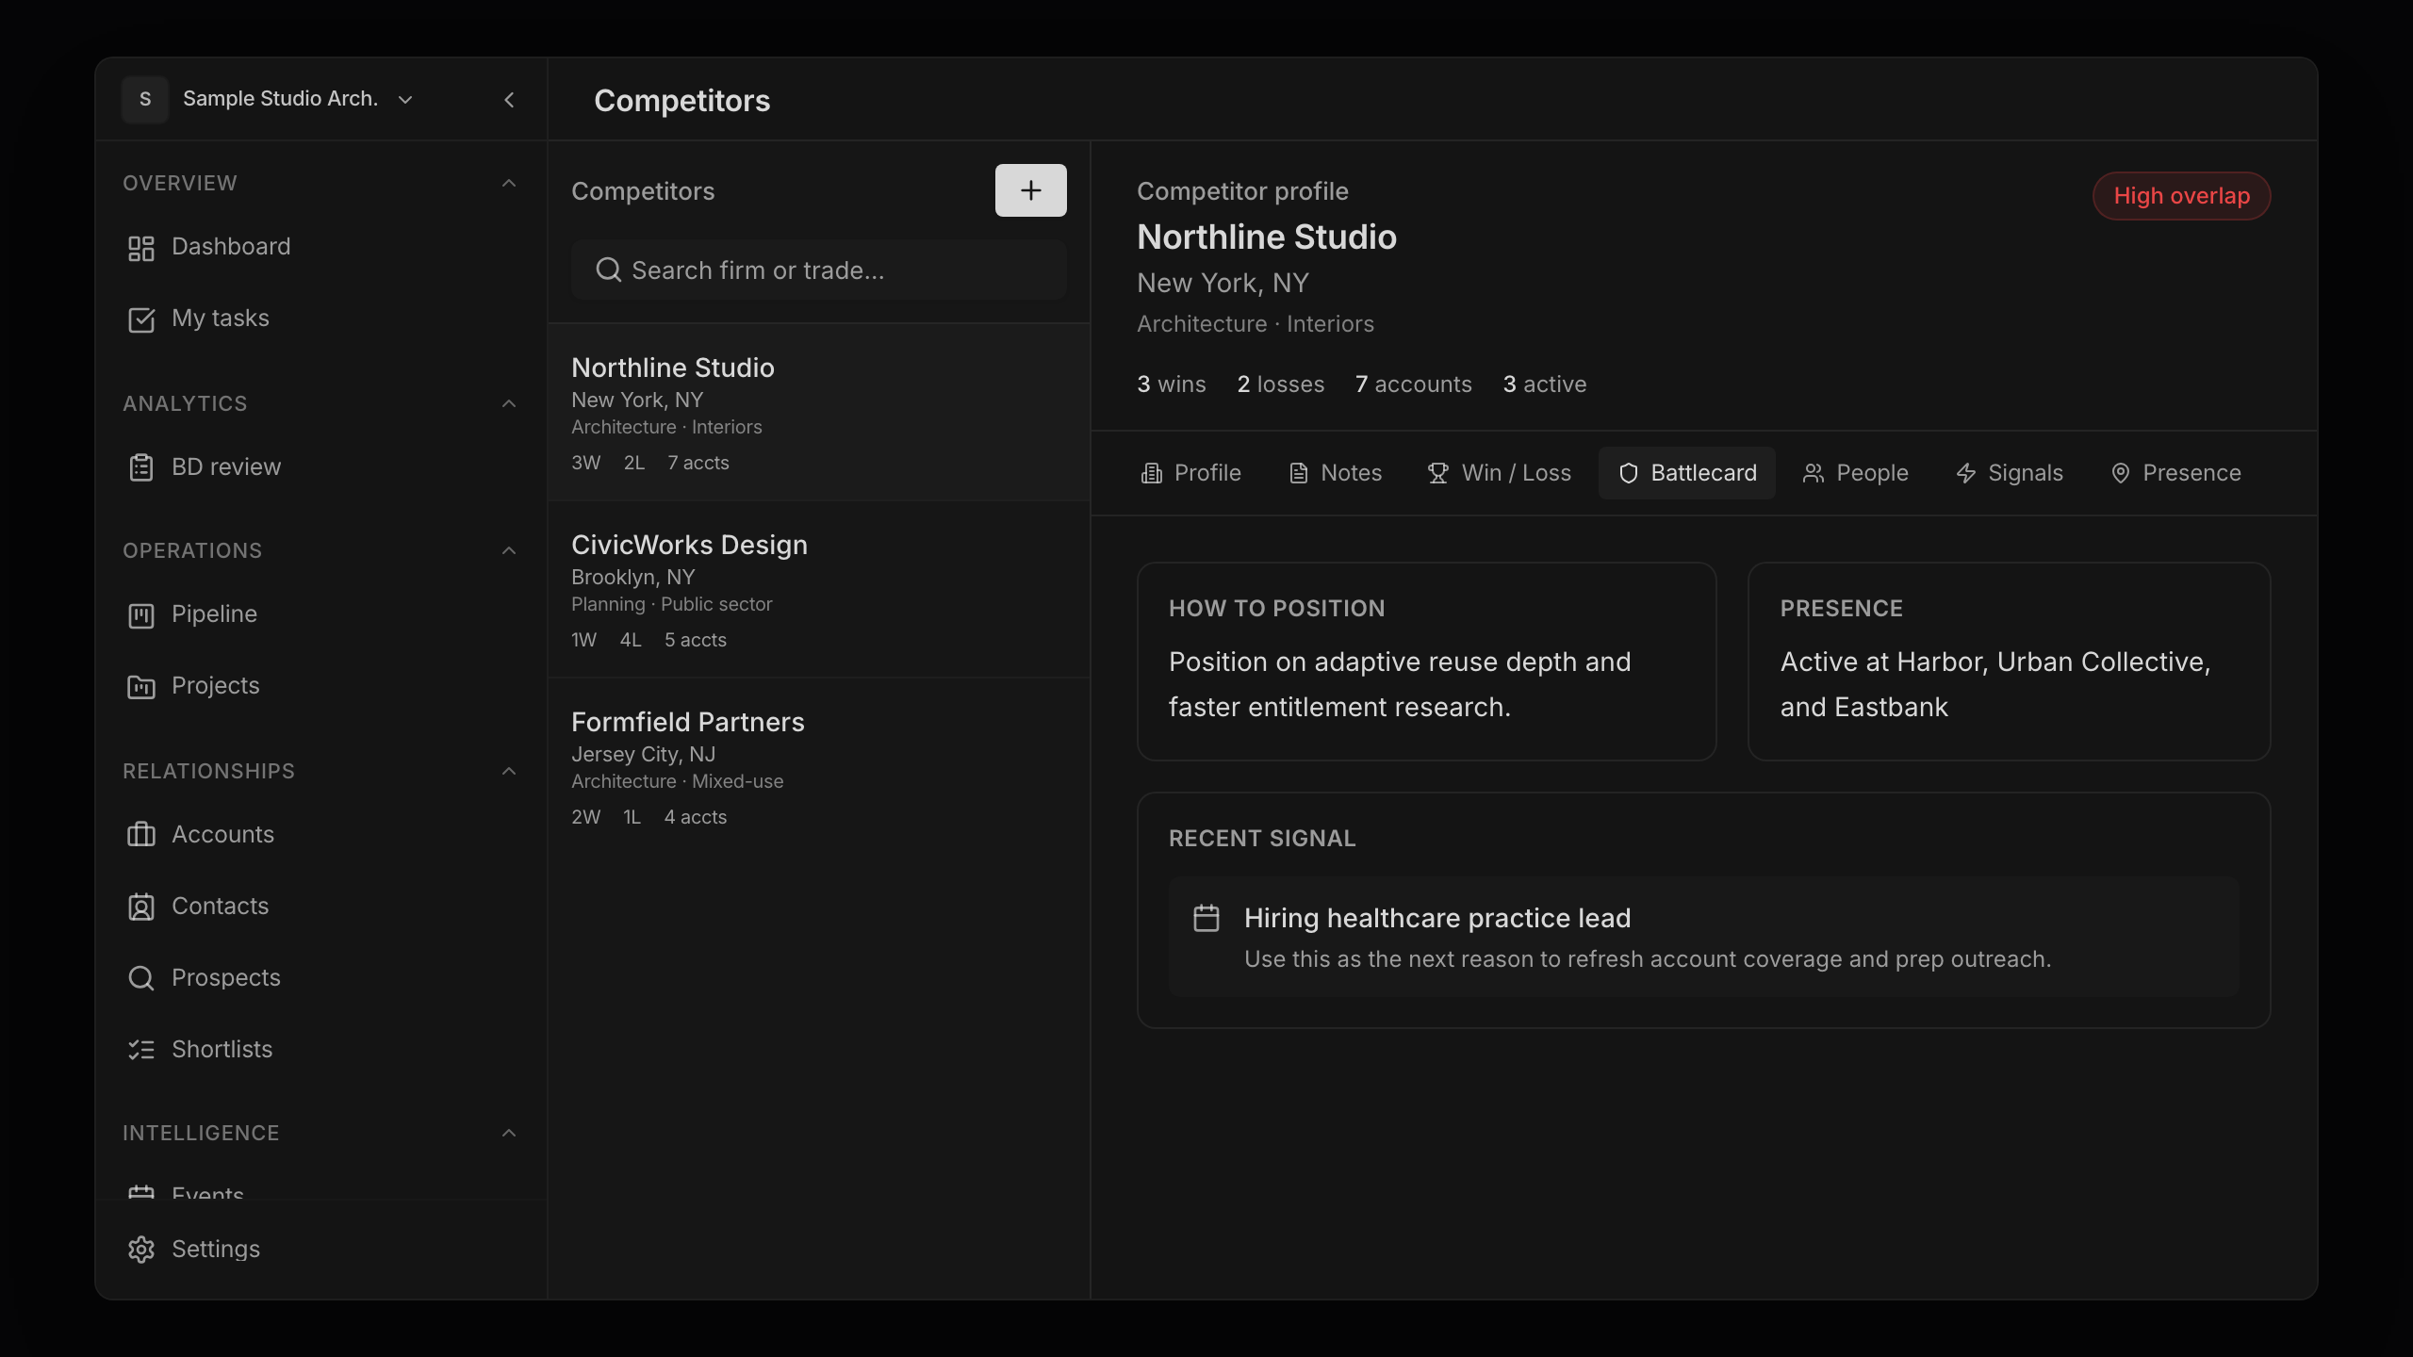Click "Planning · Public sector" text
The image size is (2413, 1357).
point(671,604)
